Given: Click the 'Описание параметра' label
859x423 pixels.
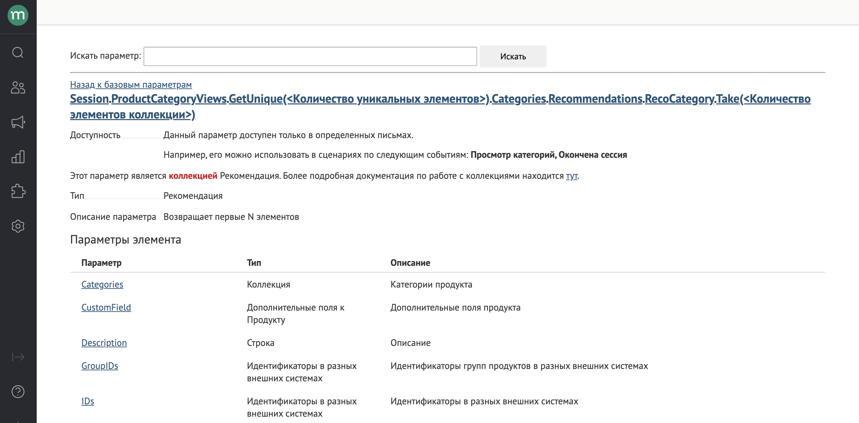Looking at the screenshot, I should pyautogui.click(x=113, y=217).
